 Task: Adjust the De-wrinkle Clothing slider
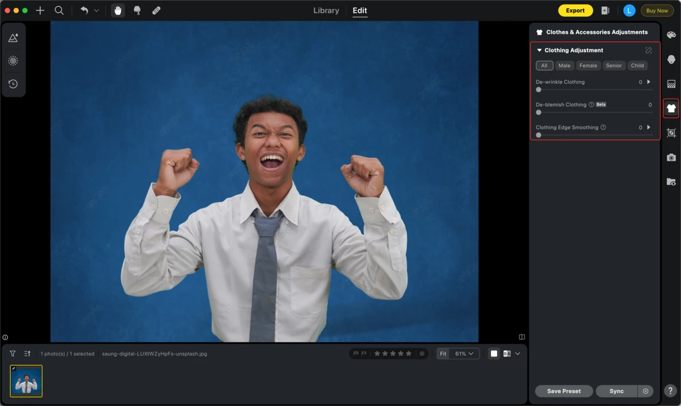(x=594, y=90)
